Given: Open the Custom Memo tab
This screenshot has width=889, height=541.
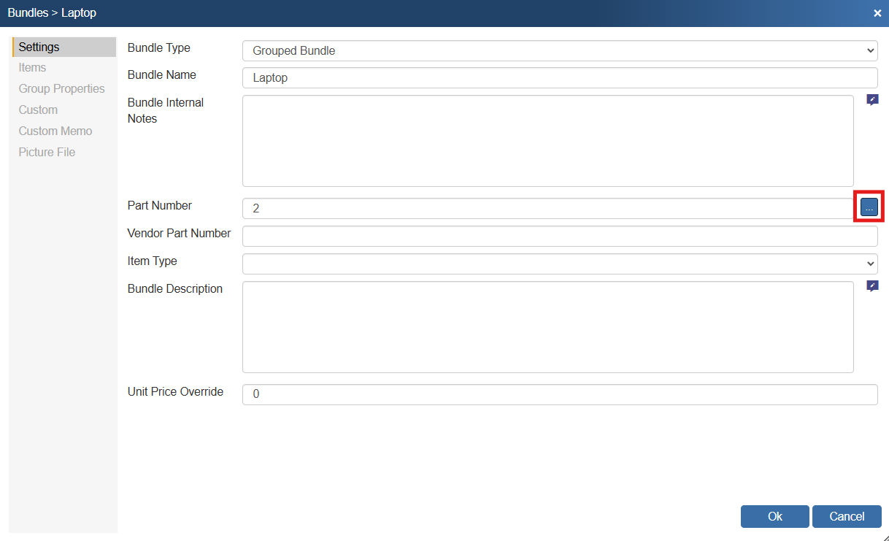Looking at the screenshot, I should point(55,131).
